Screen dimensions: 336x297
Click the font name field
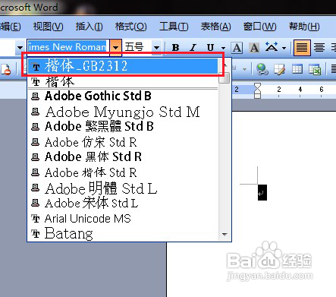pos(68,47)
